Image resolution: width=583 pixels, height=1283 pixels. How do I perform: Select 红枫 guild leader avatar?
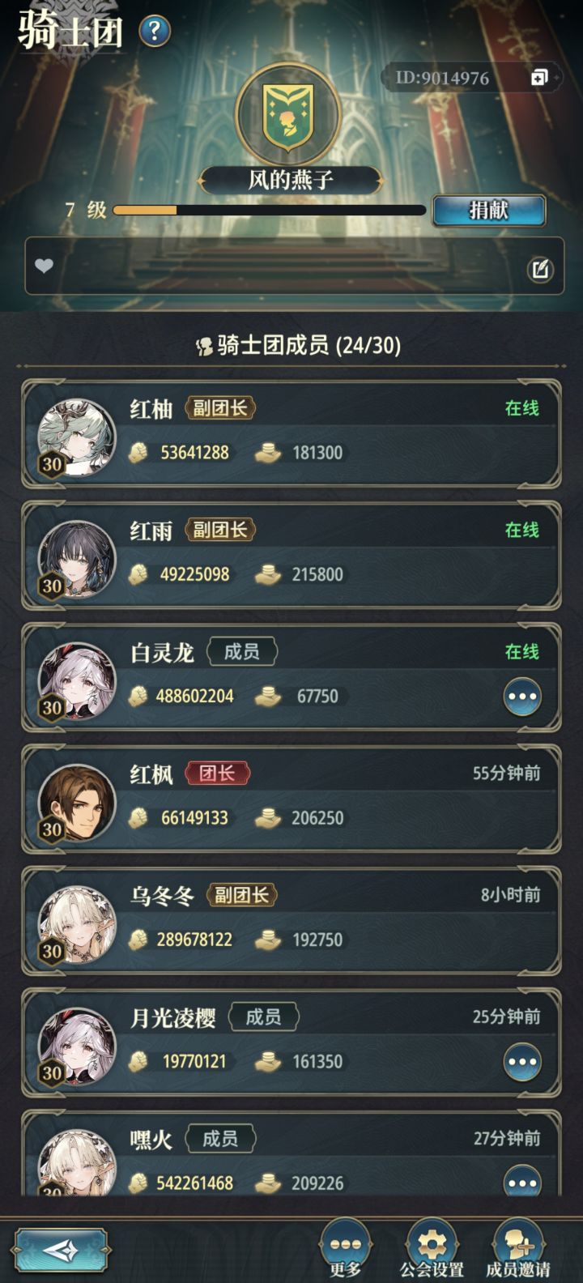point(77,803)
